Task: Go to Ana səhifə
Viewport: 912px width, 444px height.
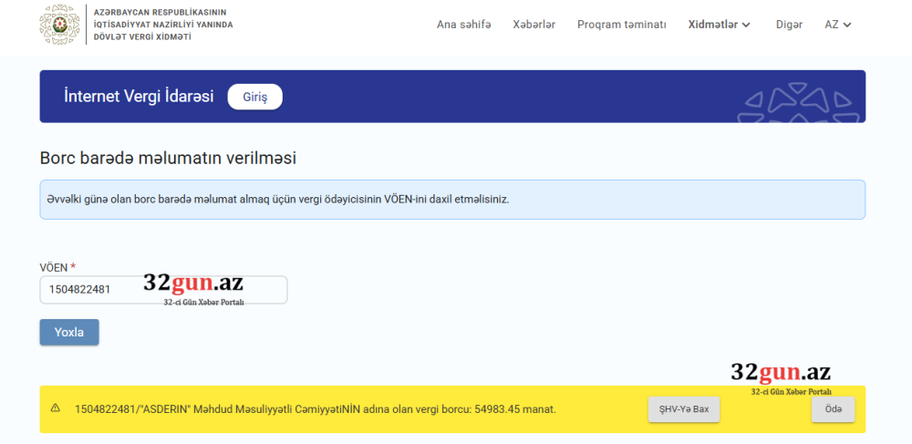Action: (463, 25)
